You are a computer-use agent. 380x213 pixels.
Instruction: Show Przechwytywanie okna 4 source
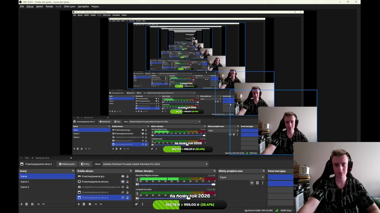click(123, 192)
